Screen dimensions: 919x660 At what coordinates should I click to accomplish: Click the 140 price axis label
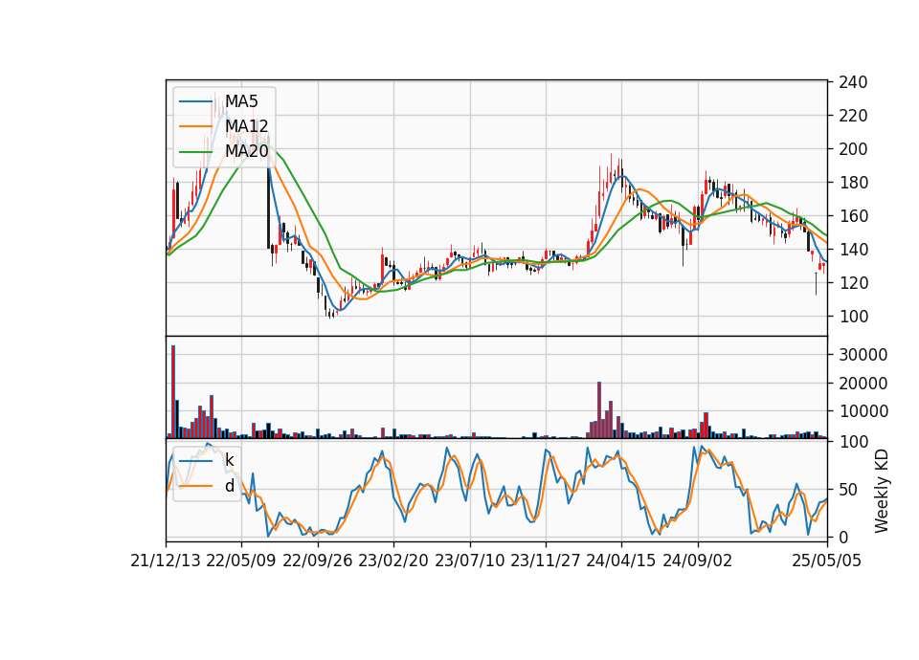pos(853,249)
